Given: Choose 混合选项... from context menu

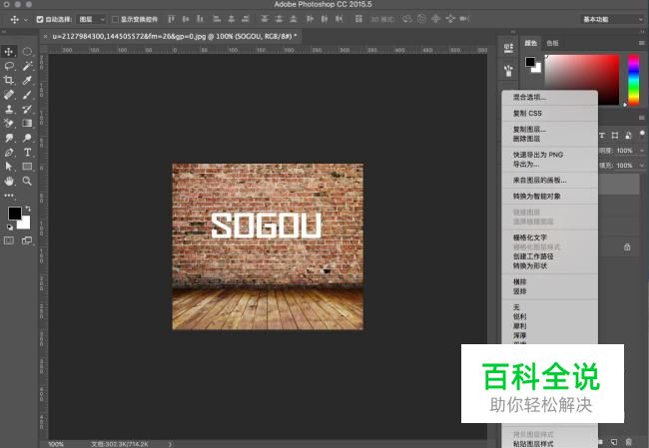Looking at the screenshot, I should coord(550,97).
